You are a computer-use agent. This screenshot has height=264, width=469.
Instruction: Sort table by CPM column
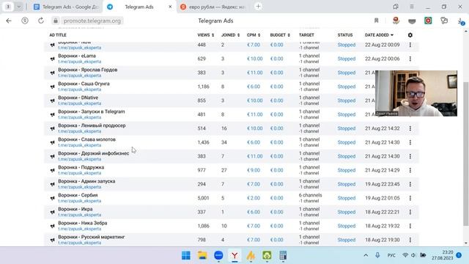254,35
